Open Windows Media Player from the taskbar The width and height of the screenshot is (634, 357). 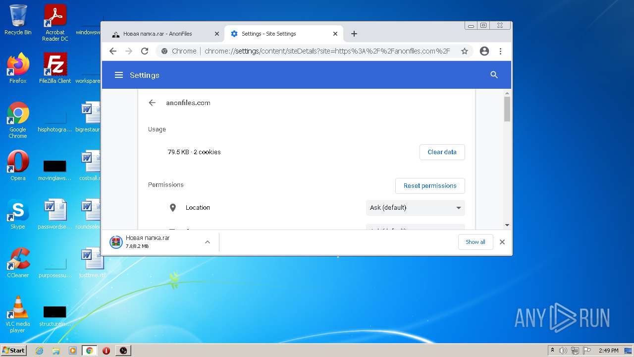coord(73,351)
